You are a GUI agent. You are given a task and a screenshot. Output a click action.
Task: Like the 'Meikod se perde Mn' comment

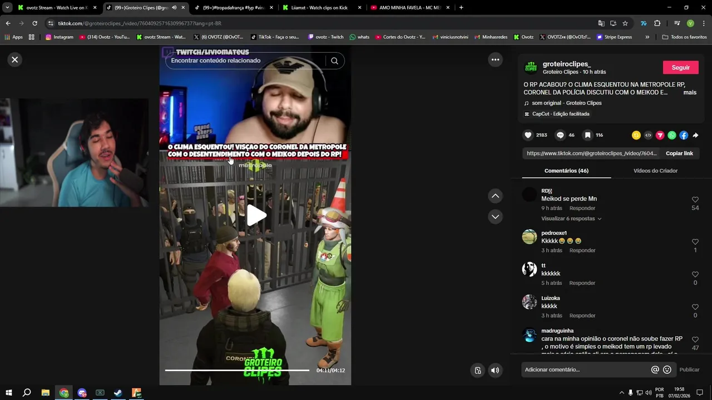click(695, 199)
